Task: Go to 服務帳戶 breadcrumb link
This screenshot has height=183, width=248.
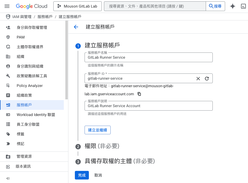Action: click(45, 17)
